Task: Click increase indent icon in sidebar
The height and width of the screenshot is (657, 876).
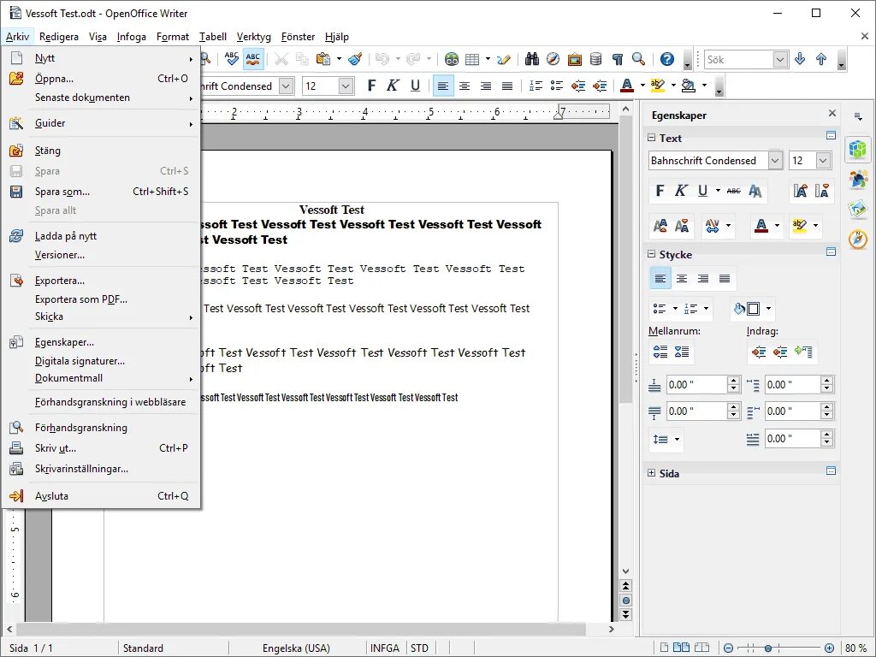Action: [759, 352]
